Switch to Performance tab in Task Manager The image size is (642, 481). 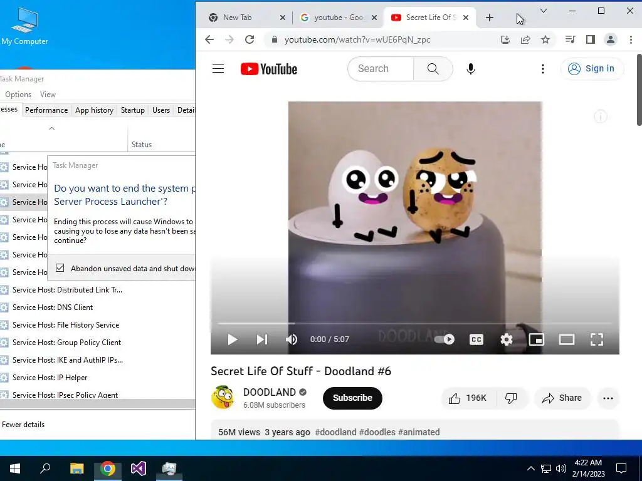point(46,110)
